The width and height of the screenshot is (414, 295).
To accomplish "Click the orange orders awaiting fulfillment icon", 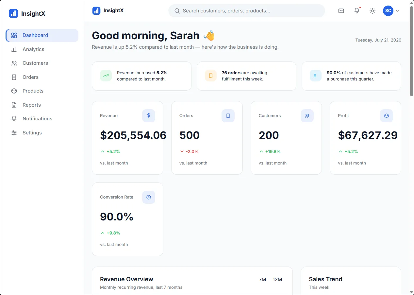I will coord(211,76).
